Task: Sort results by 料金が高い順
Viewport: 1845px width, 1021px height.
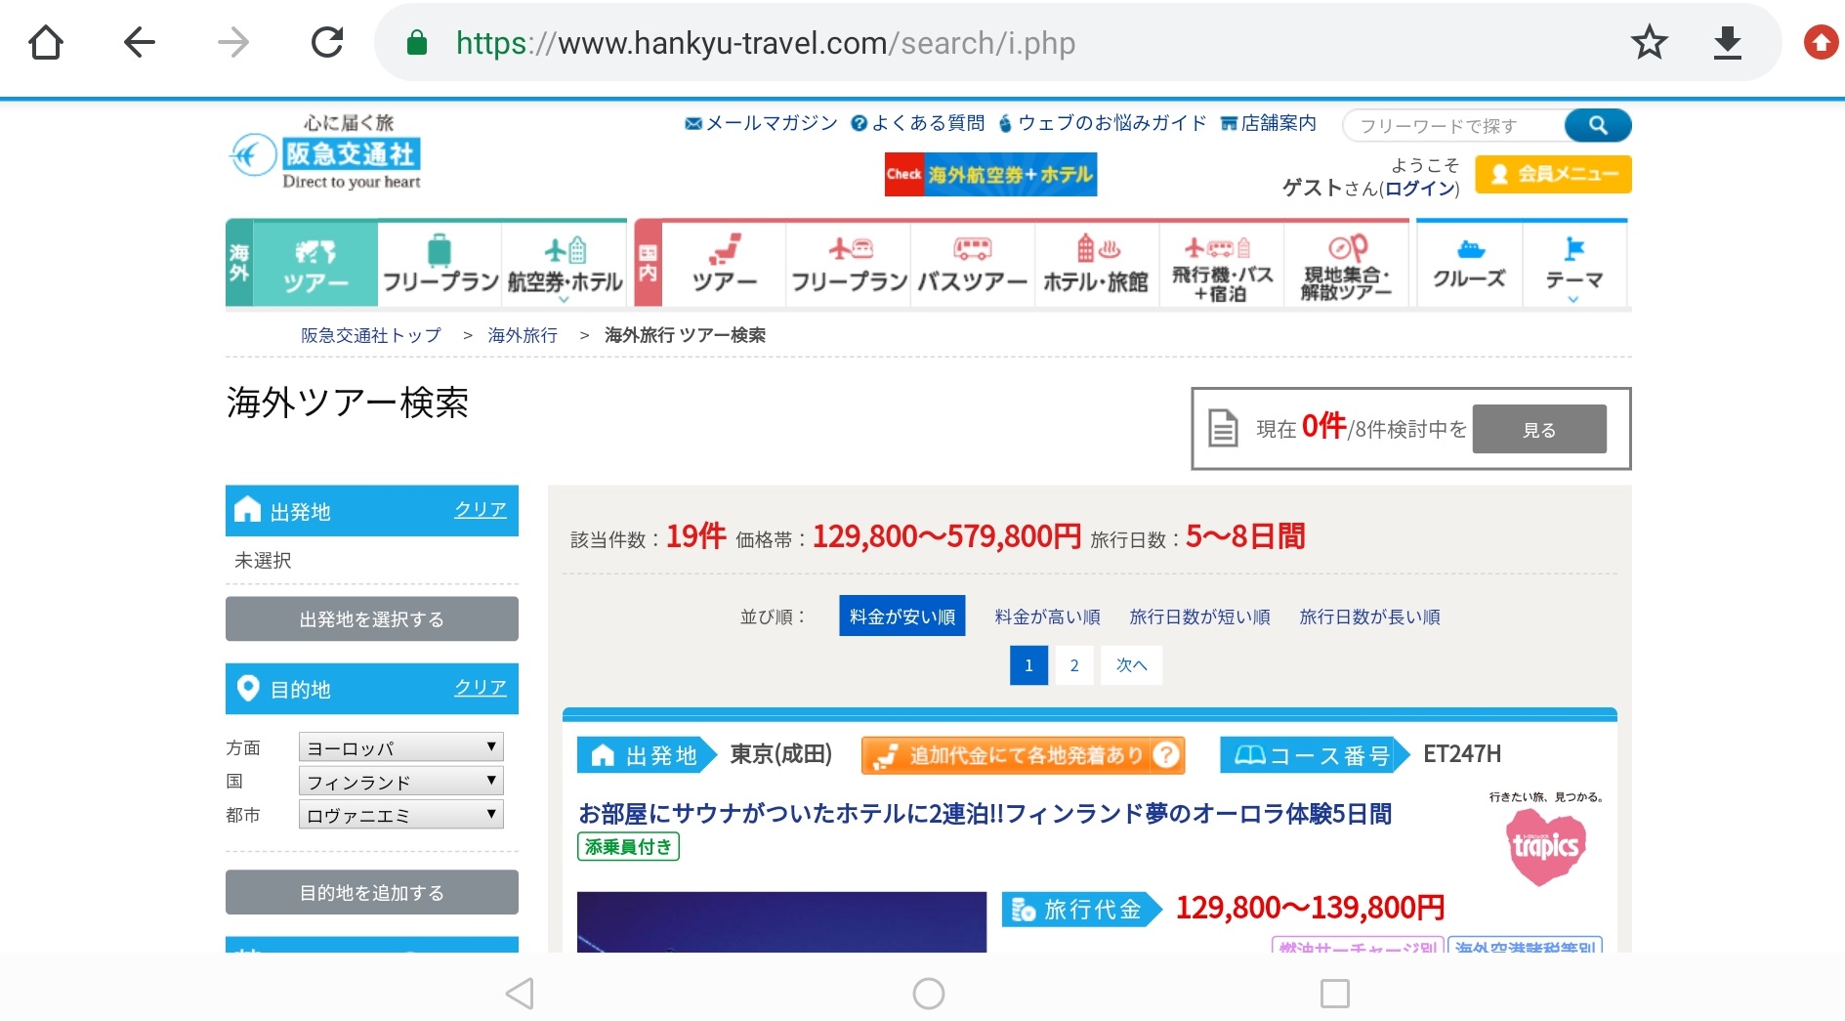Action: coord(1047,617)
